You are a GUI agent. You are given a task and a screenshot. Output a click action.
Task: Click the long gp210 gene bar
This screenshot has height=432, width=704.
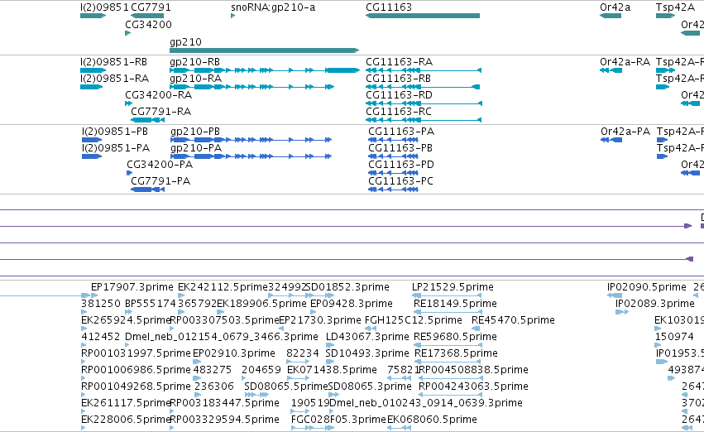click(265, 50)
